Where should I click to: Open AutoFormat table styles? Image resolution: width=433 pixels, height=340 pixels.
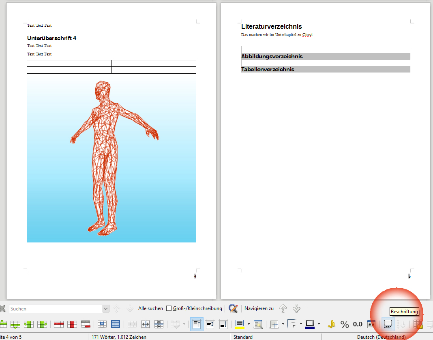click(257, 324)
